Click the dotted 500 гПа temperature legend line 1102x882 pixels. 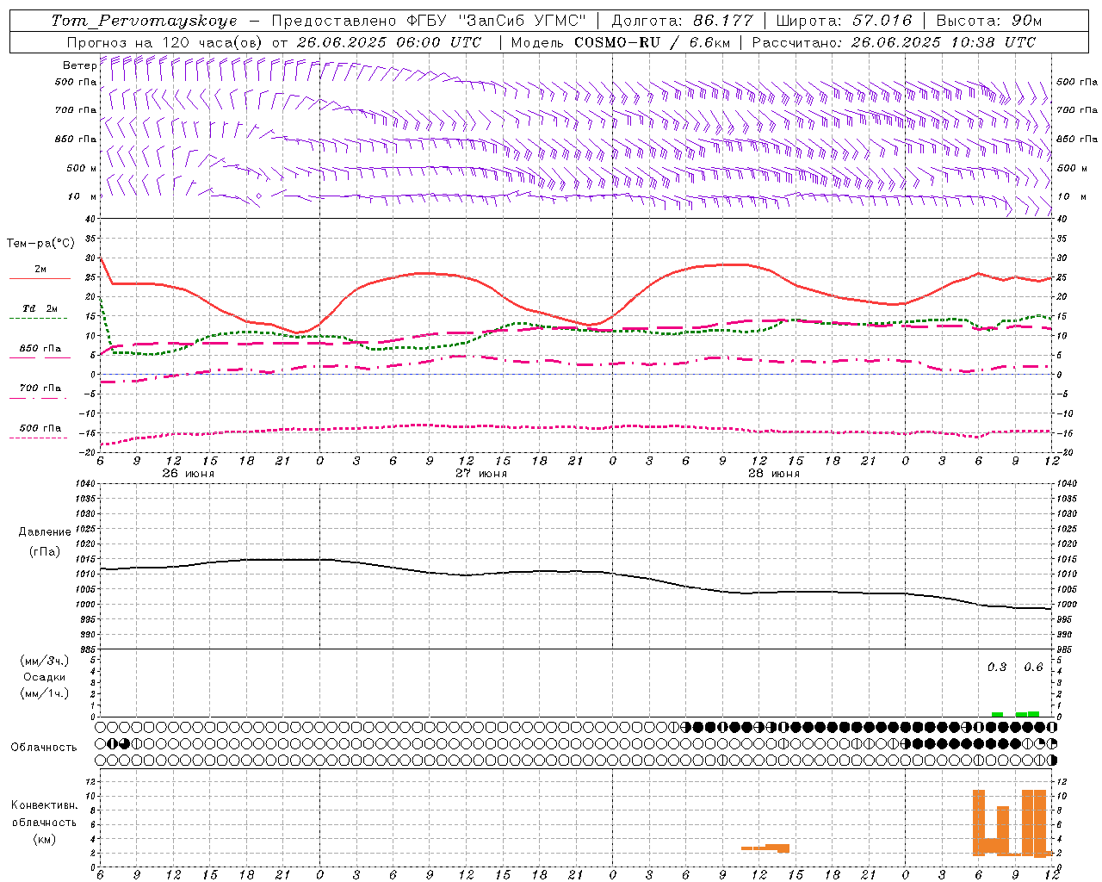tap(38, 438)
